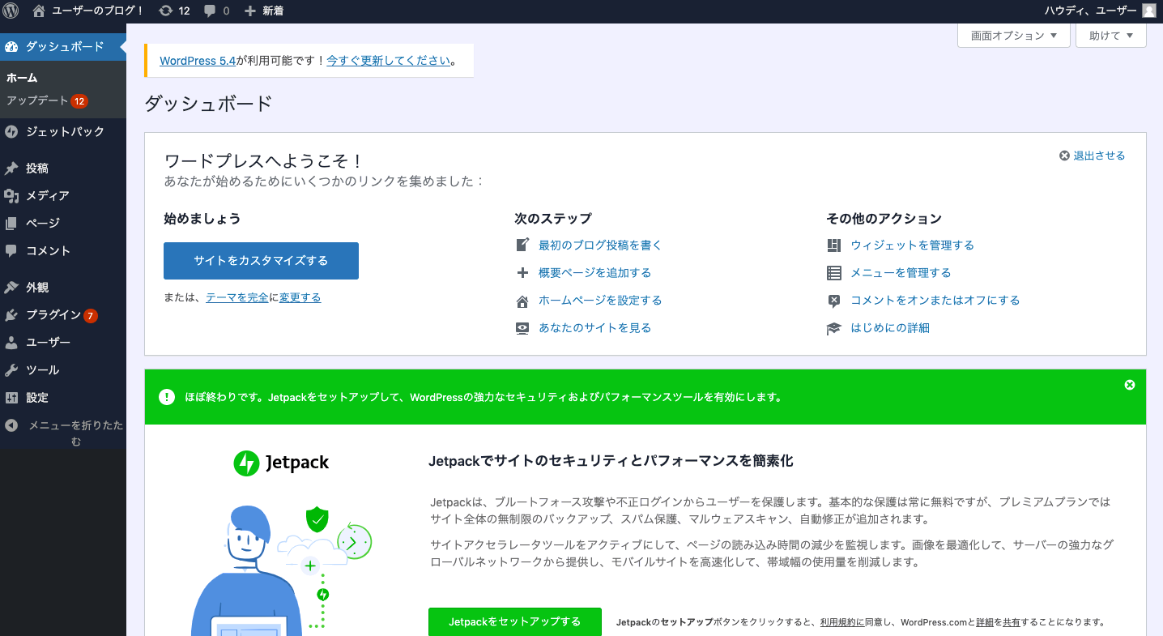The width and height of the screenshot is (1163, 636).
Task: Open ホームページを設定する link
Action: [x=600, y=301]
